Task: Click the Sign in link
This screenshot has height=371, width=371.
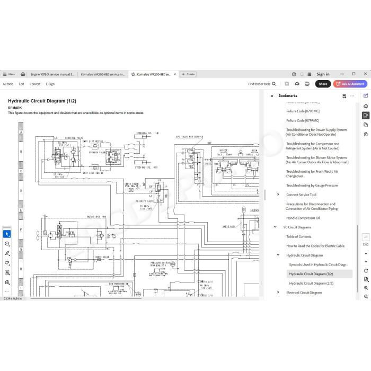Action: 323,74
